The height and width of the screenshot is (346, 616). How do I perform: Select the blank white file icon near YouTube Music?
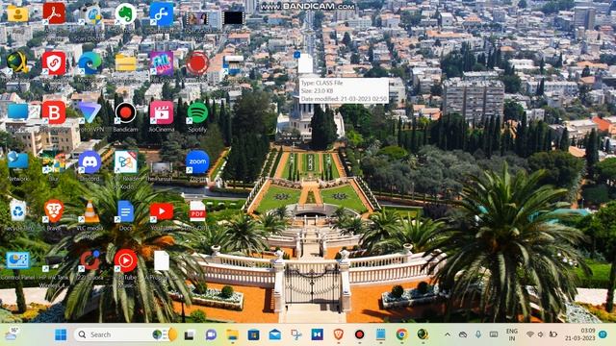point(162,260)
